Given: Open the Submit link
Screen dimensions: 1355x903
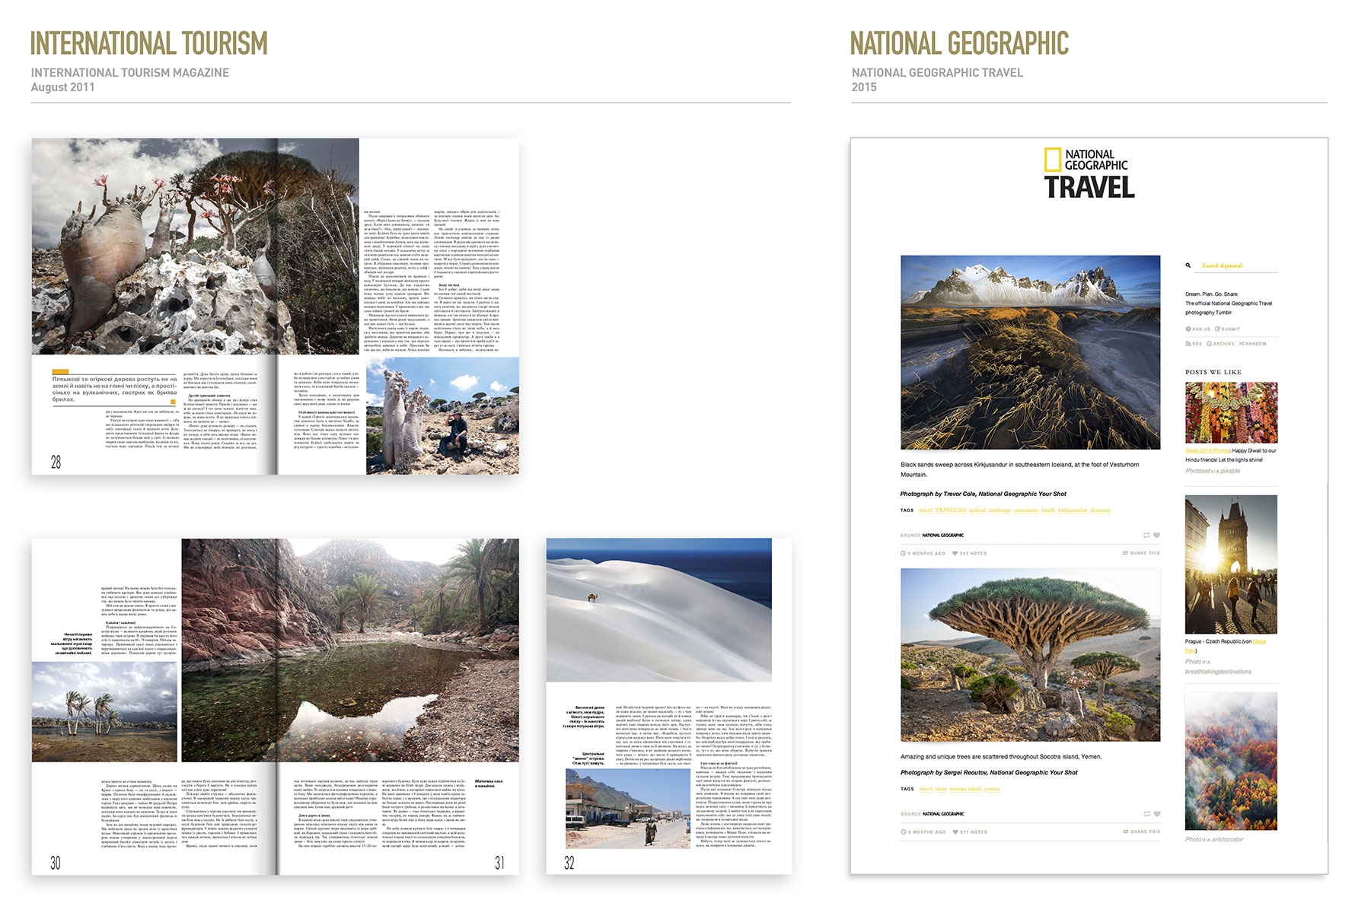Looking at the screenshot, I should pyautogui.click(x=1228, y=329).
